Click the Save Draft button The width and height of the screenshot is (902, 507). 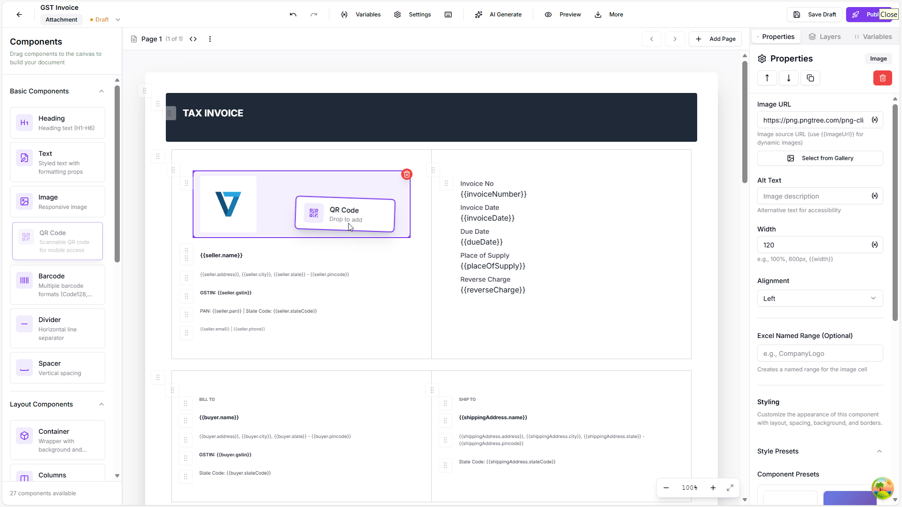point(814,15)
